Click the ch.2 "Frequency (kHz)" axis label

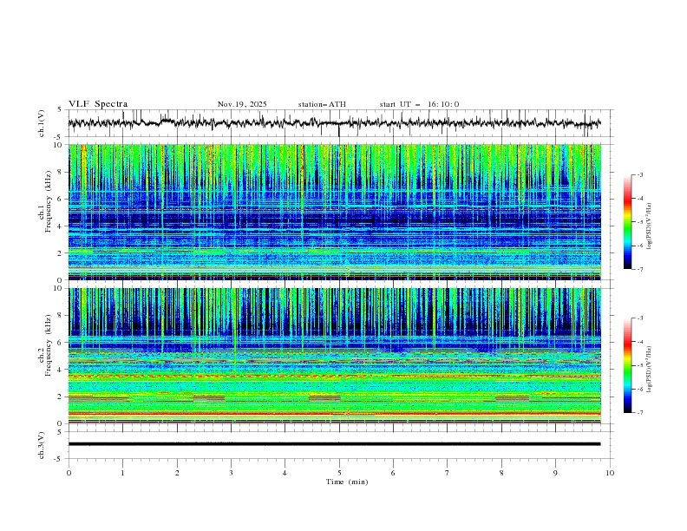(48, 345)
